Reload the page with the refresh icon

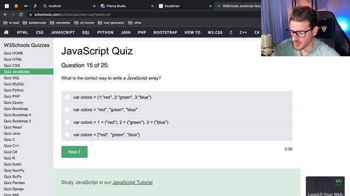click(x=21, y=15)
